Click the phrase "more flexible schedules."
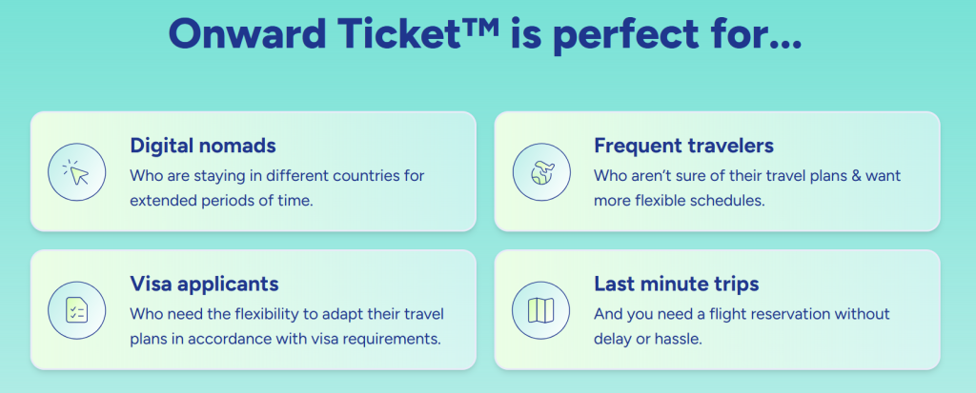The image size is (976, 393). [x=677, y=200]
